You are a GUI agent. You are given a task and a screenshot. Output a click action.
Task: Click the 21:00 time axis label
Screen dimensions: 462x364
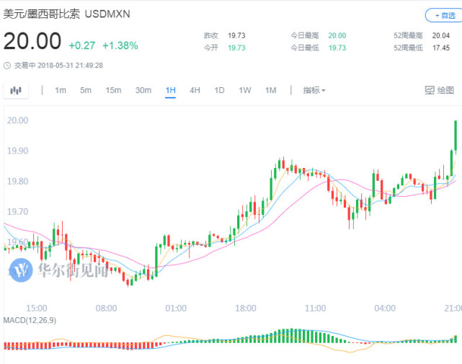click(452, 308)
